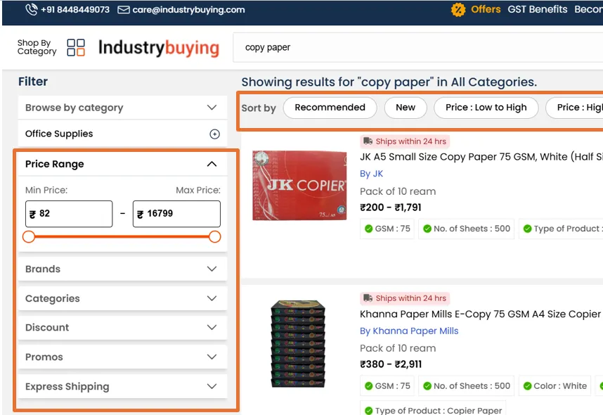Click the email envelope icon
Viewport: 603px width, 415px height.
coord(124,10)
